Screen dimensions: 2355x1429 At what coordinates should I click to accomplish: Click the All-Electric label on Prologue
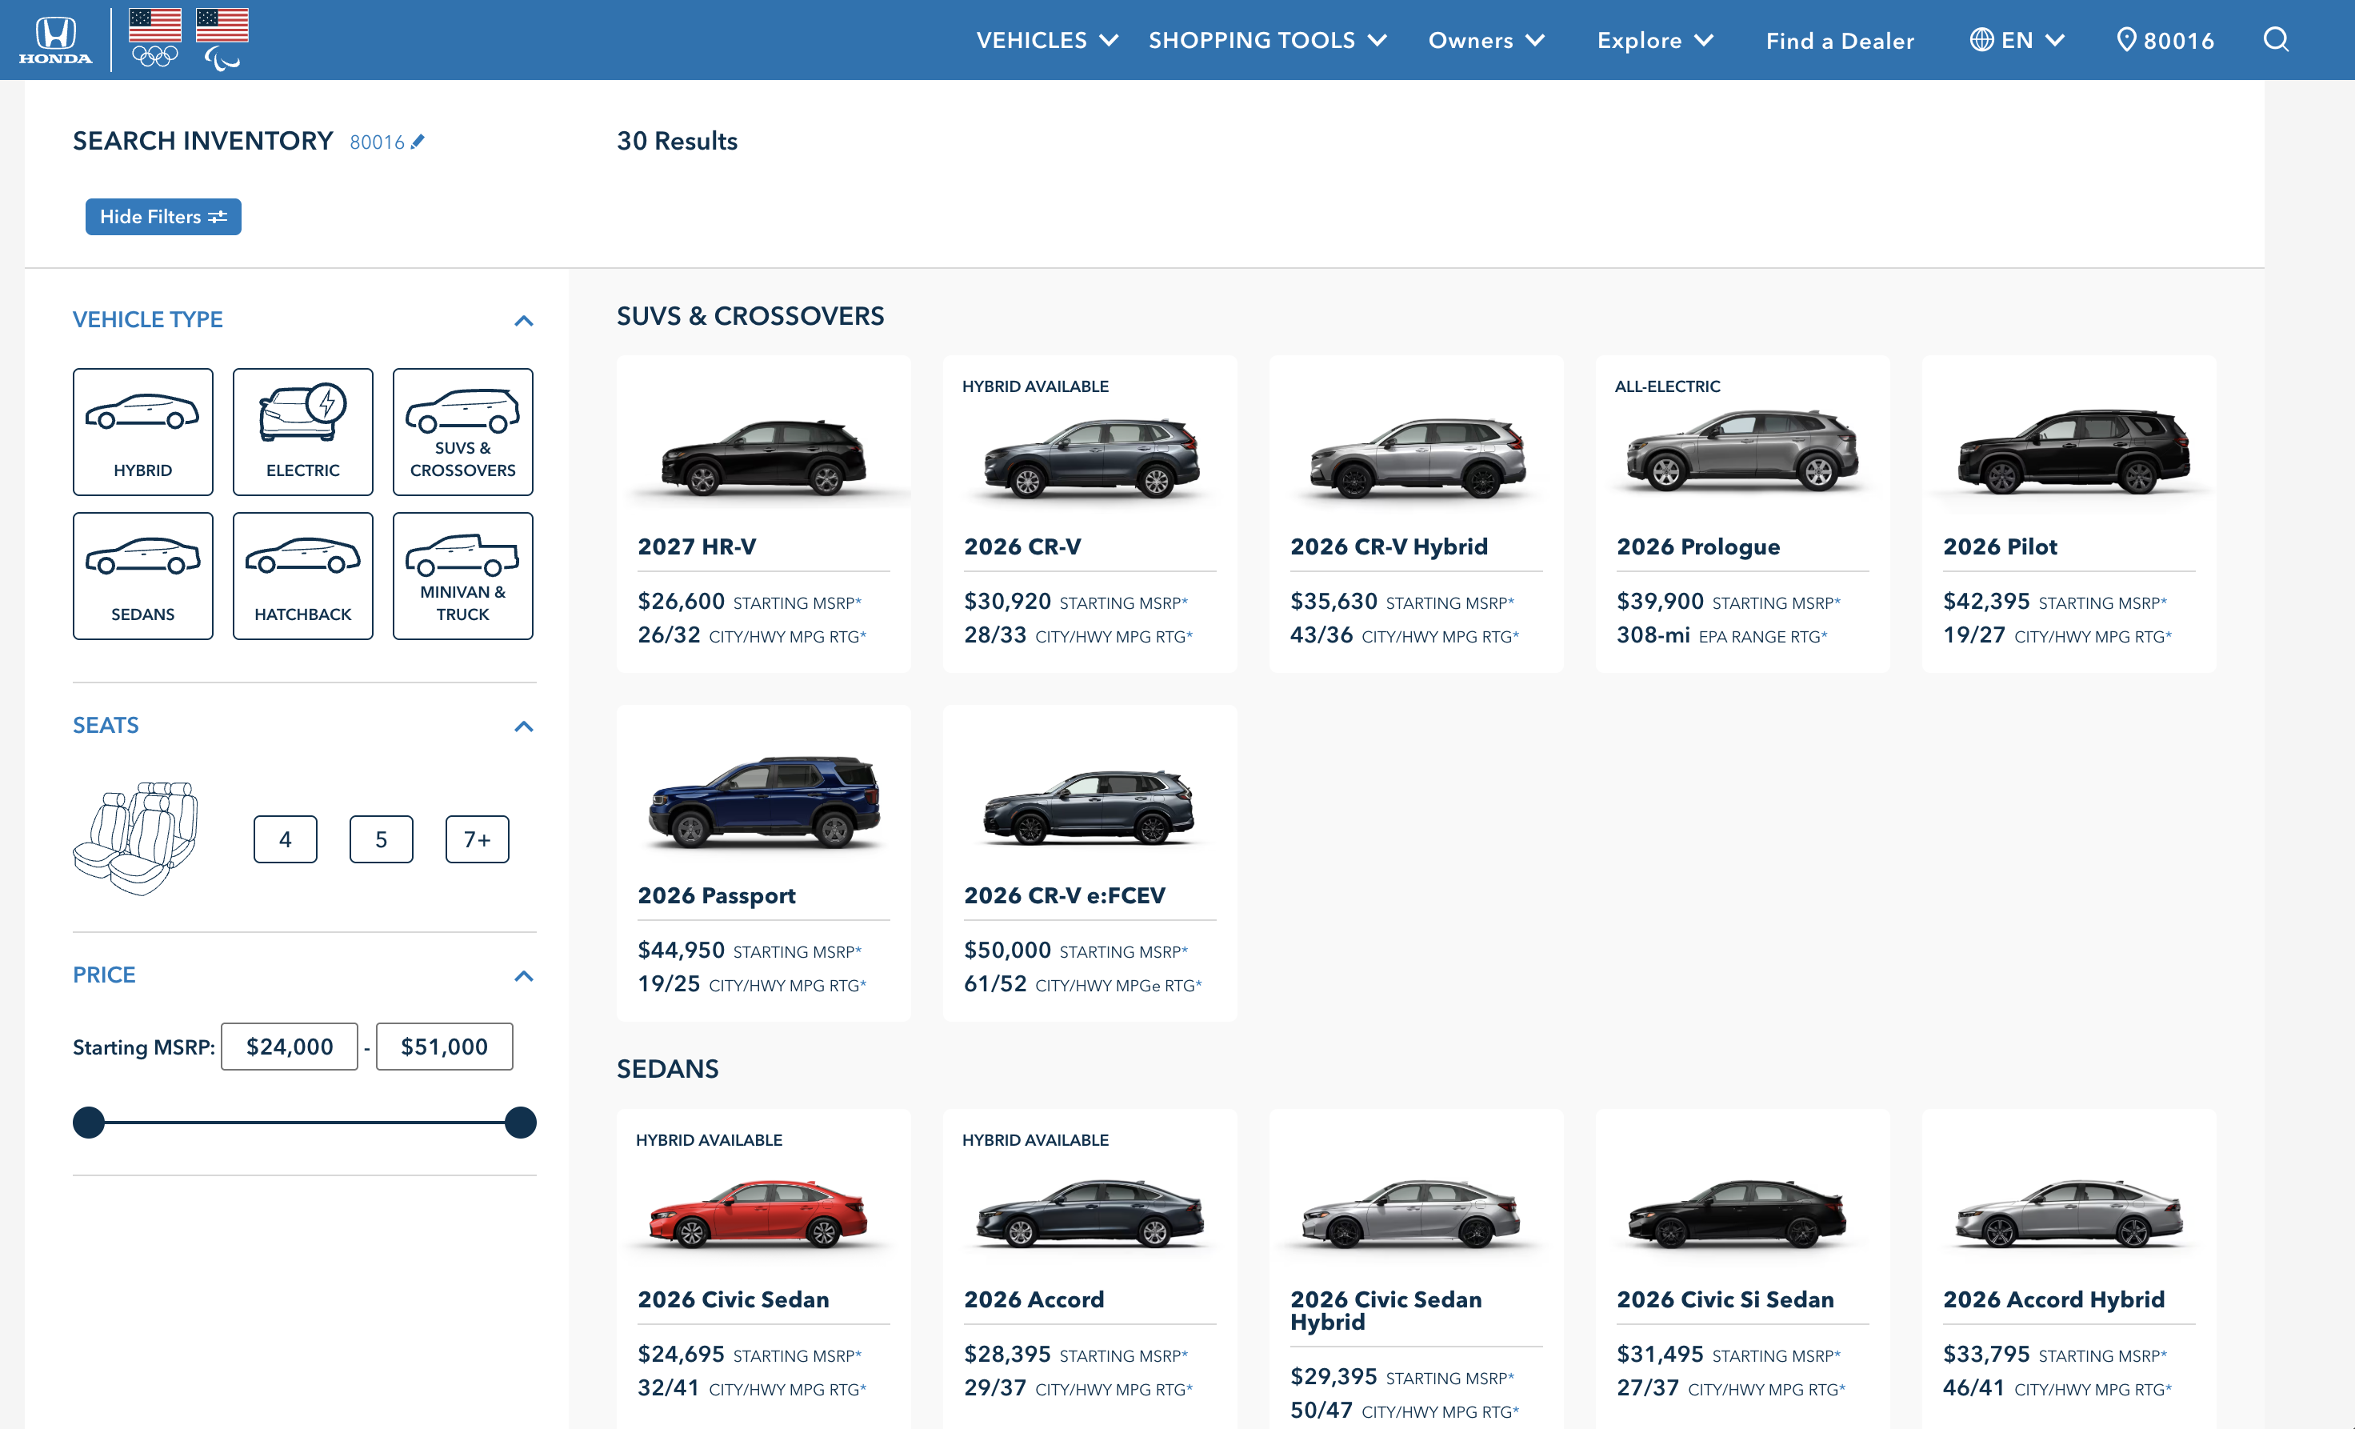tap(1667, 386)
